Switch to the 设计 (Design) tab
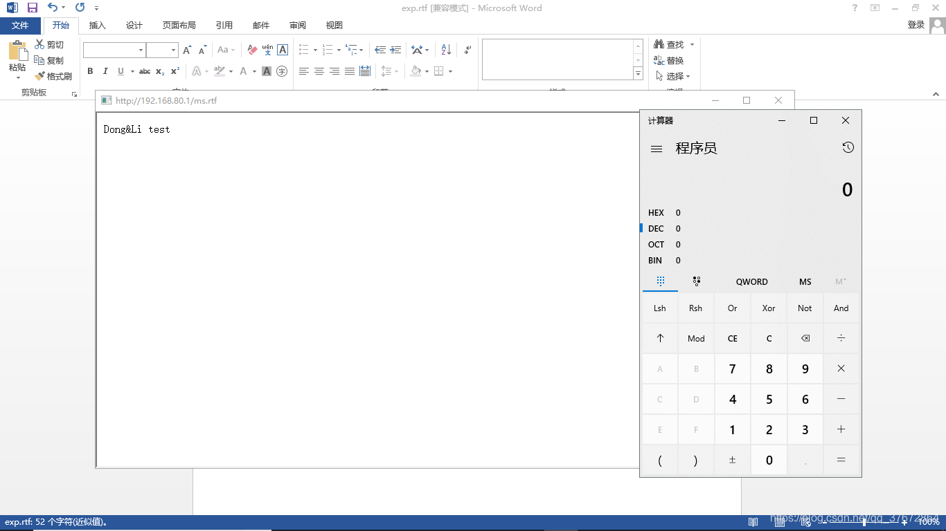Viewport: 946px width, 531px height. 134,26
